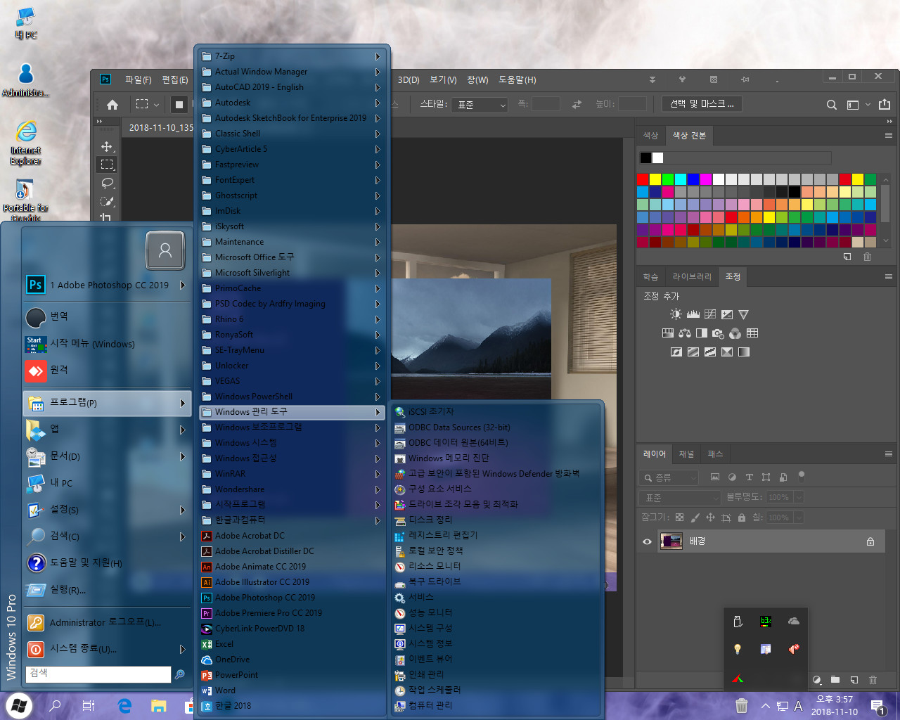Switch to 색상 tab
Image resolution: width=900 pixels, height=720 pixels.
[650, 136]
